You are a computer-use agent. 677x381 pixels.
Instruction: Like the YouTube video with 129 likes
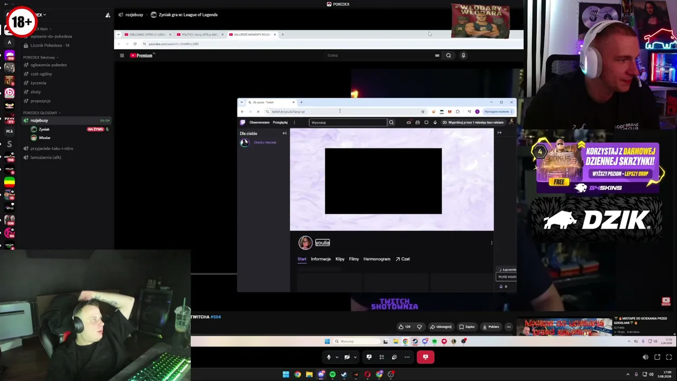(x=405, y=326)
